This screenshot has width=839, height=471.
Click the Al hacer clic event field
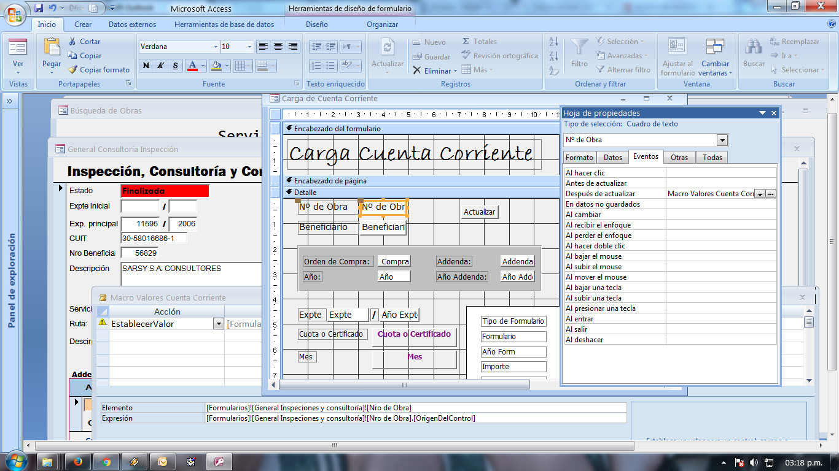click(x=722, y=173)
